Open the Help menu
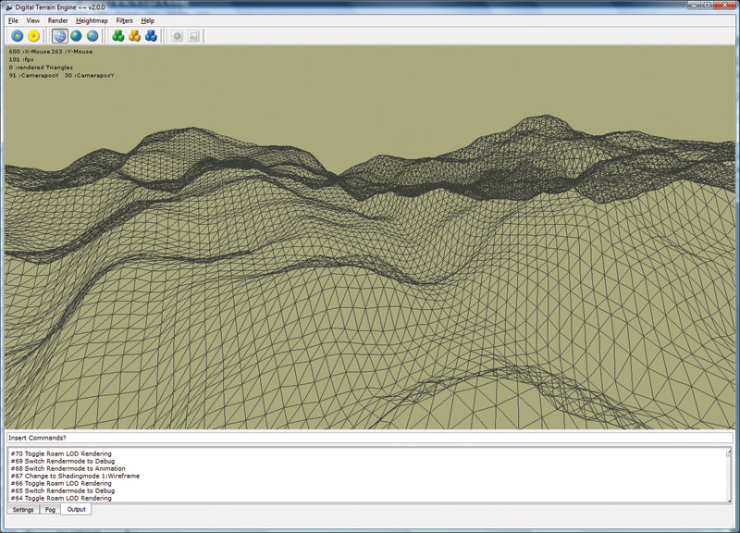The image size is (740, 533). [x=148, y=20]
